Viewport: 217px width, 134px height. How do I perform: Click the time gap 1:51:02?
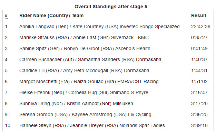click(199, 82)
